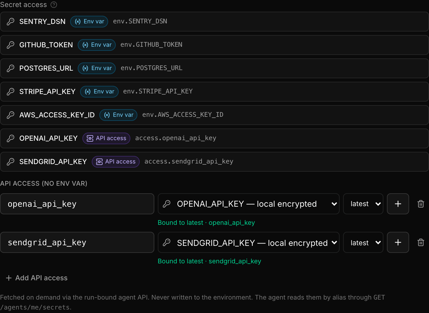Click the env.AWS_ACCESS_KEY_ID reference text

183,115
